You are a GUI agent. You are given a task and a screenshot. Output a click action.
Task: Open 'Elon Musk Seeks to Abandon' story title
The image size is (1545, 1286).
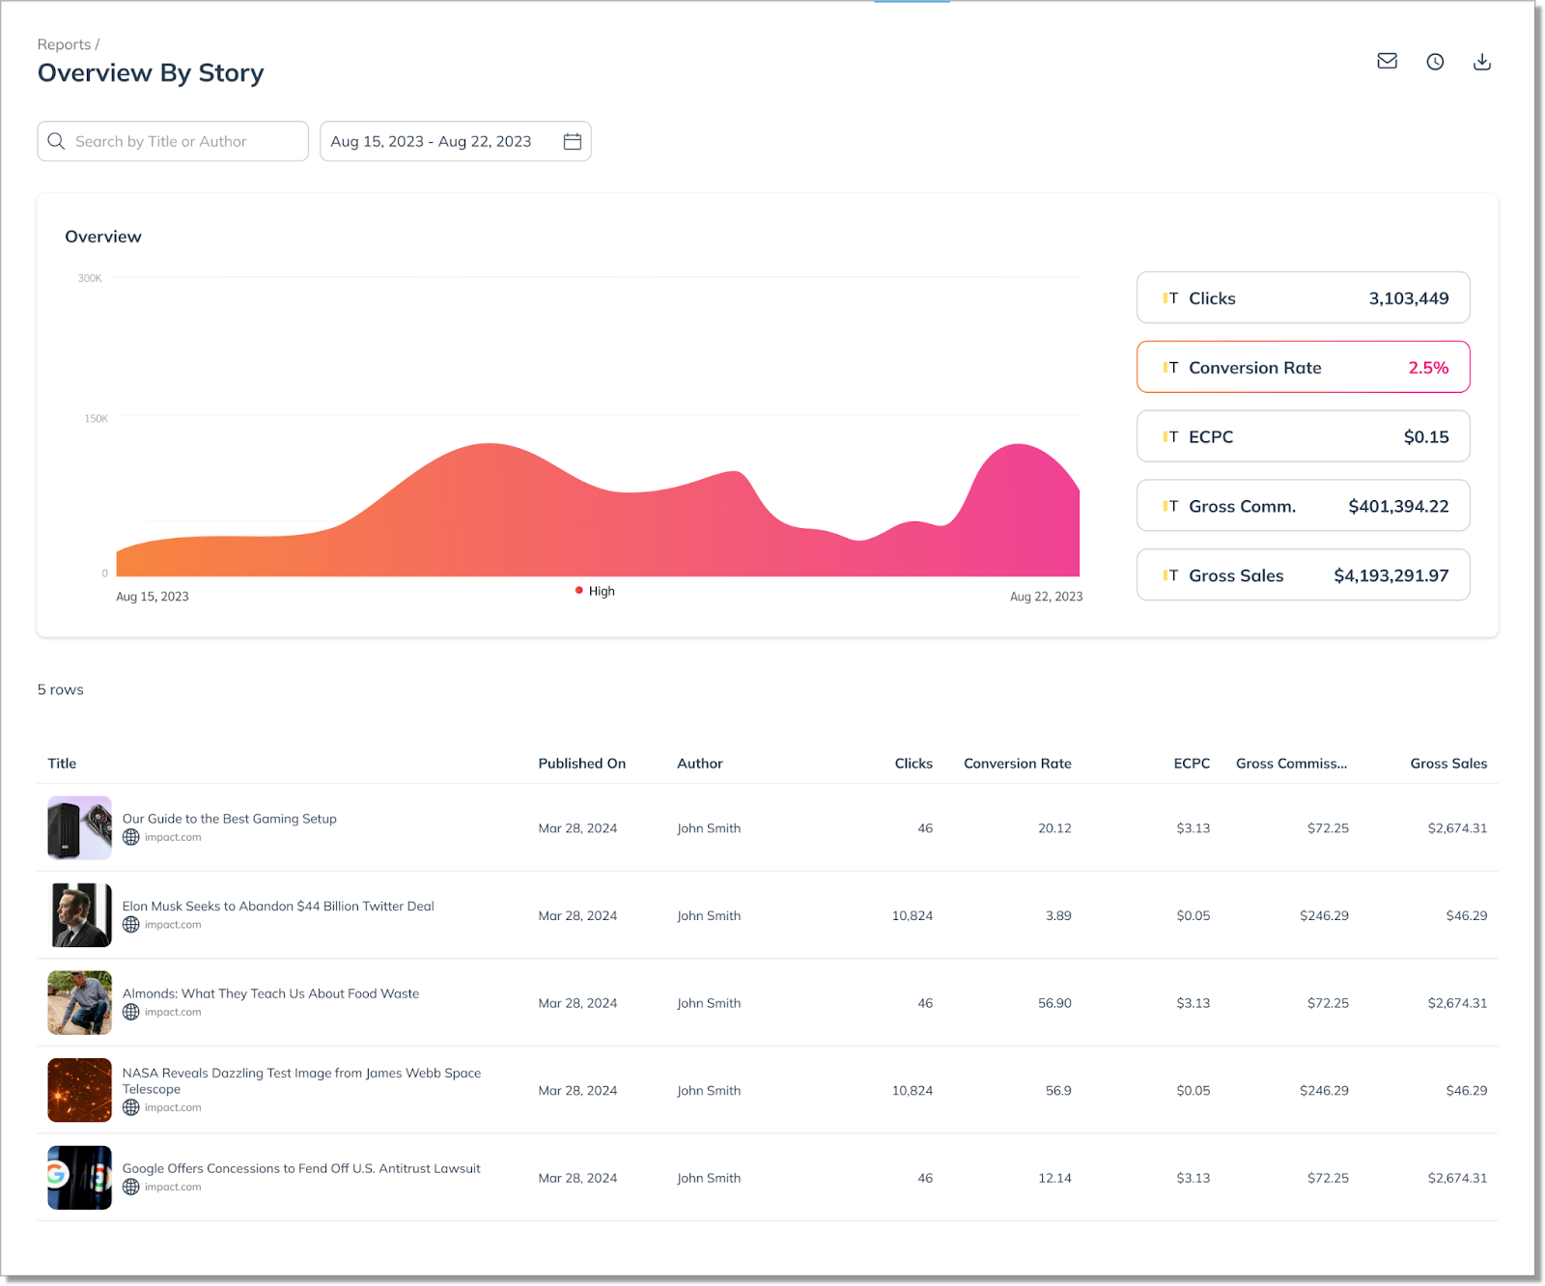pyautogui.click(x=278, y=907)
